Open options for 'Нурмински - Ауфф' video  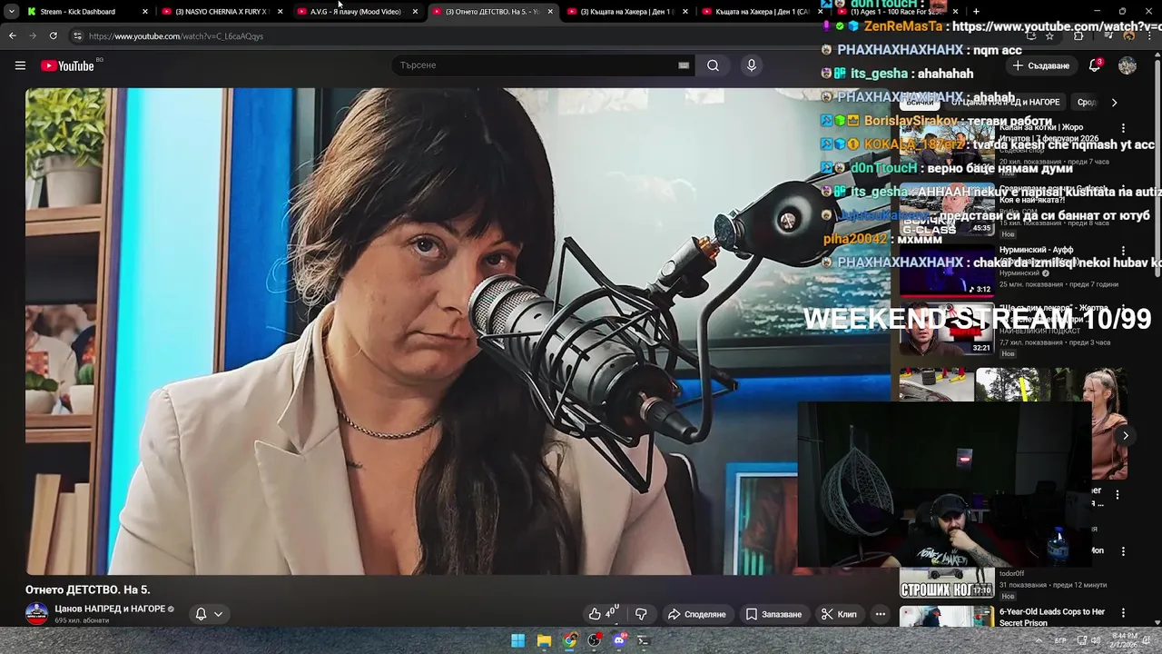(x=1123, y=251)
